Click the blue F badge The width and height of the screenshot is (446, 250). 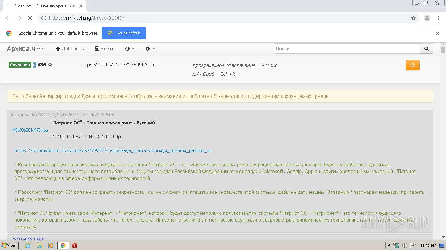click(34, 65)
